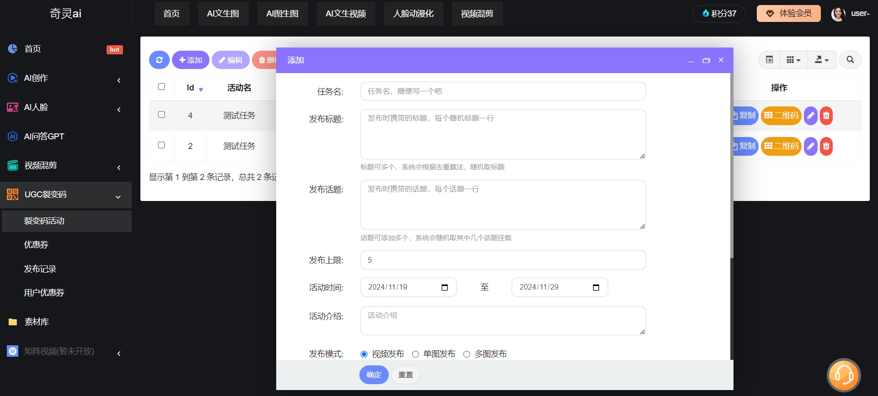Click the blue refresh icon button

(x=159, y=60)
